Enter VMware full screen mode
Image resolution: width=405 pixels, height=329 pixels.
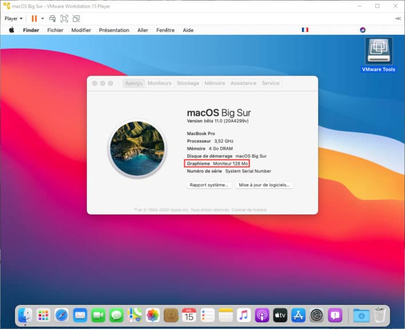tap(64, 19)
